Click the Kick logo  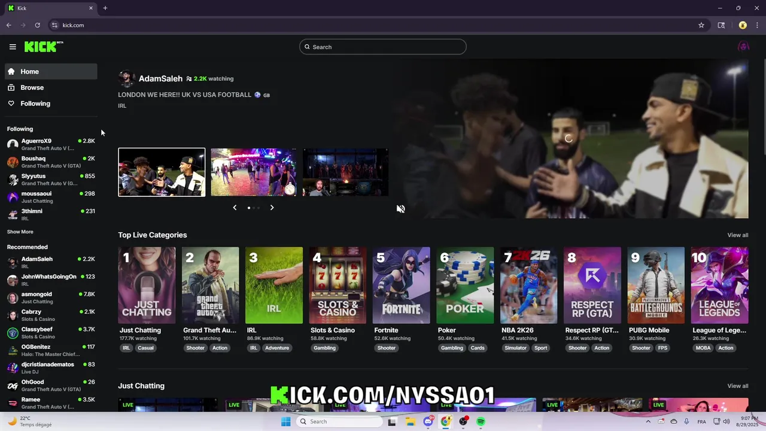click(44, 47)
